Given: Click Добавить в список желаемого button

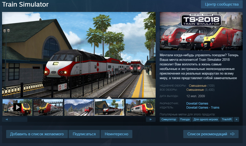Looking at the screenshot, I should [37, 134].
